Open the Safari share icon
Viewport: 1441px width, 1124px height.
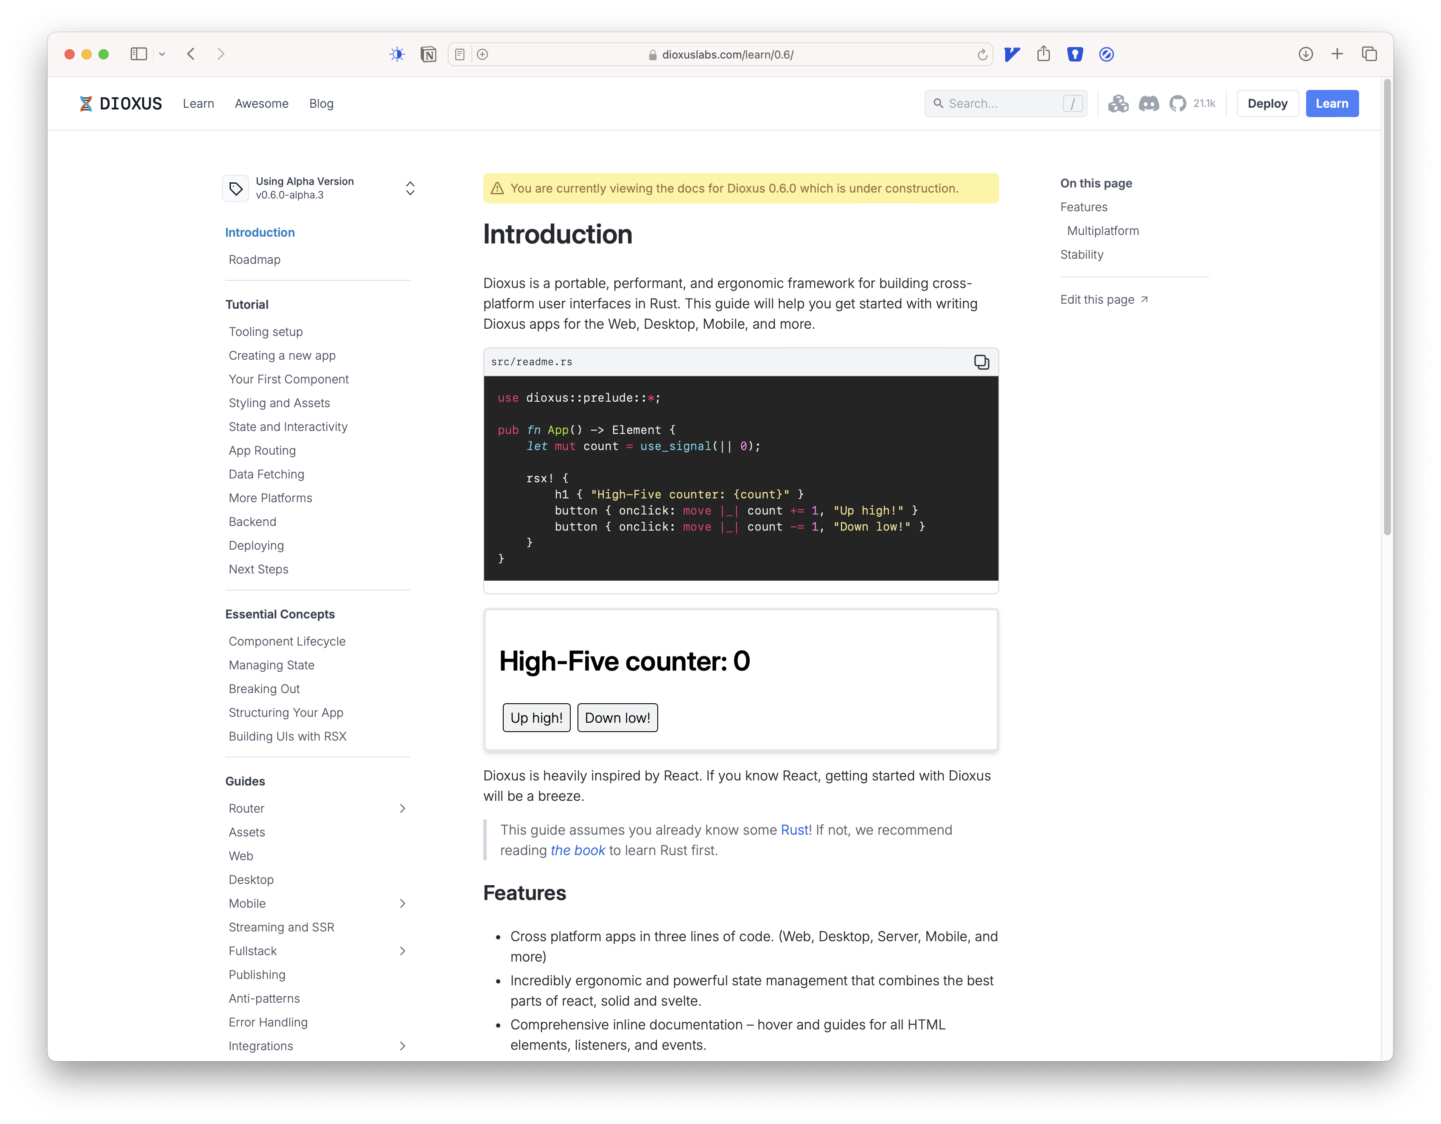1043,54
